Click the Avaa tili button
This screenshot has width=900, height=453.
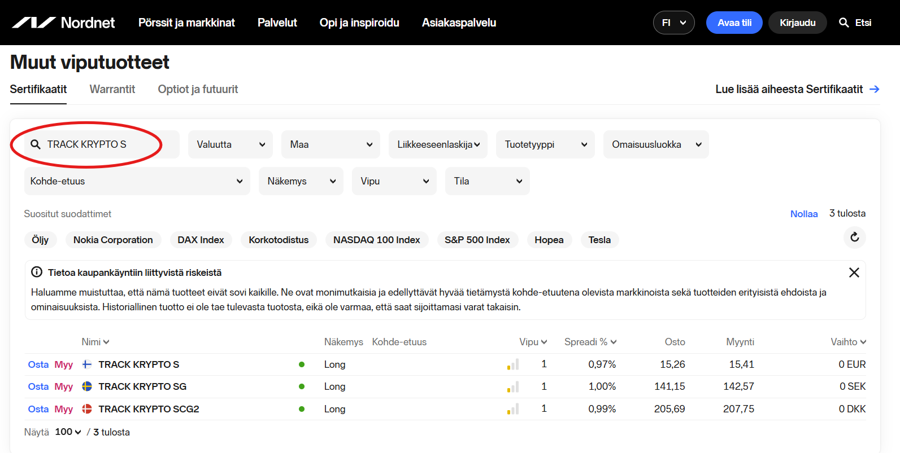[x=734, y=23]
